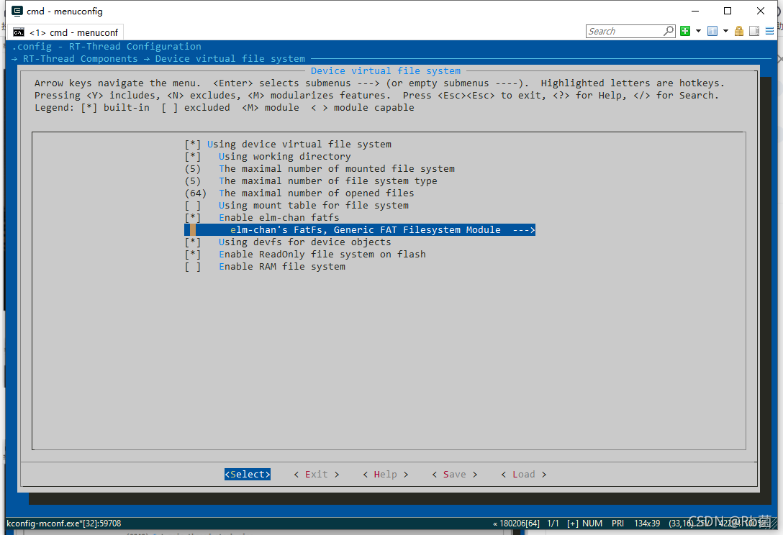Click value (64) for maximal opened files

(195, 193)
